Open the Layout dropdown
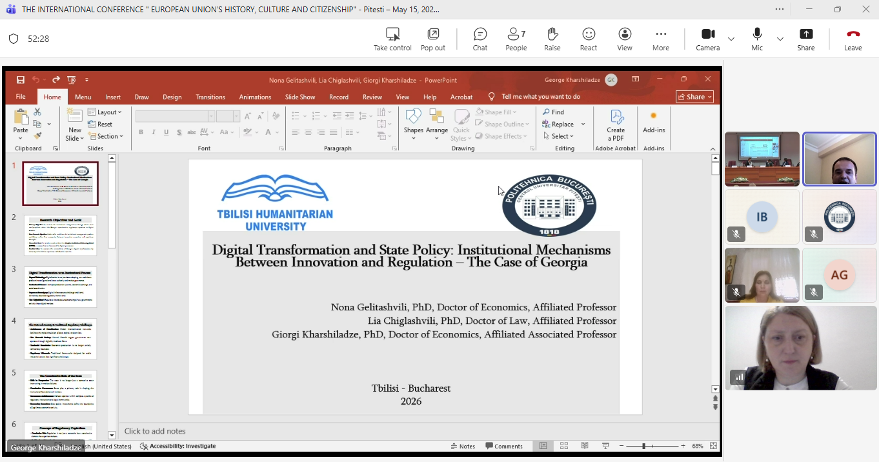Viewport: 879px width, 462px height. pos(105,112)
